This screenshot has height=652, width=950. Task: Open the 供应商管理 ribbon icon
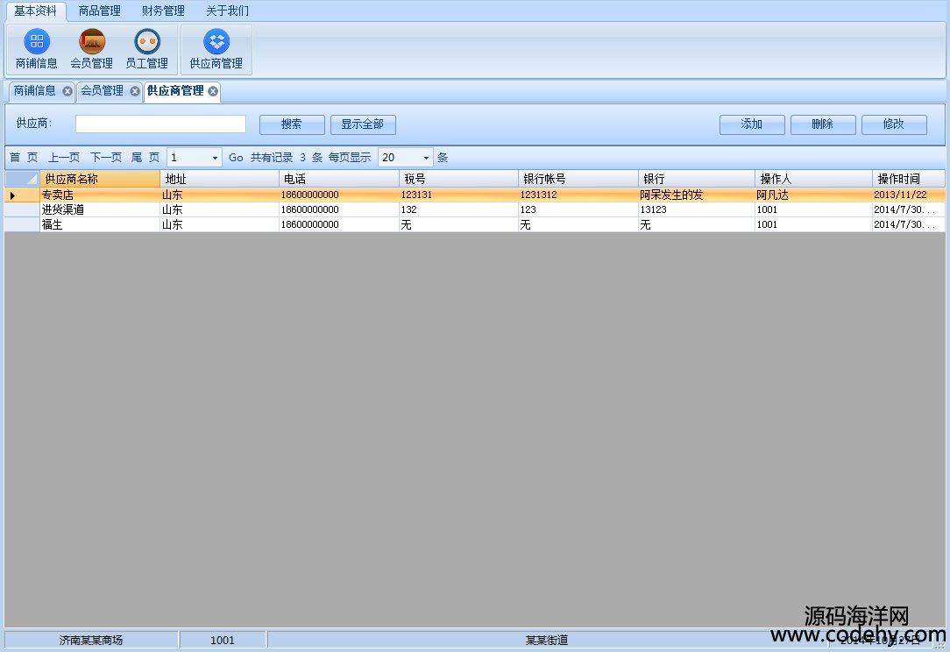click(x=216, y=49)
